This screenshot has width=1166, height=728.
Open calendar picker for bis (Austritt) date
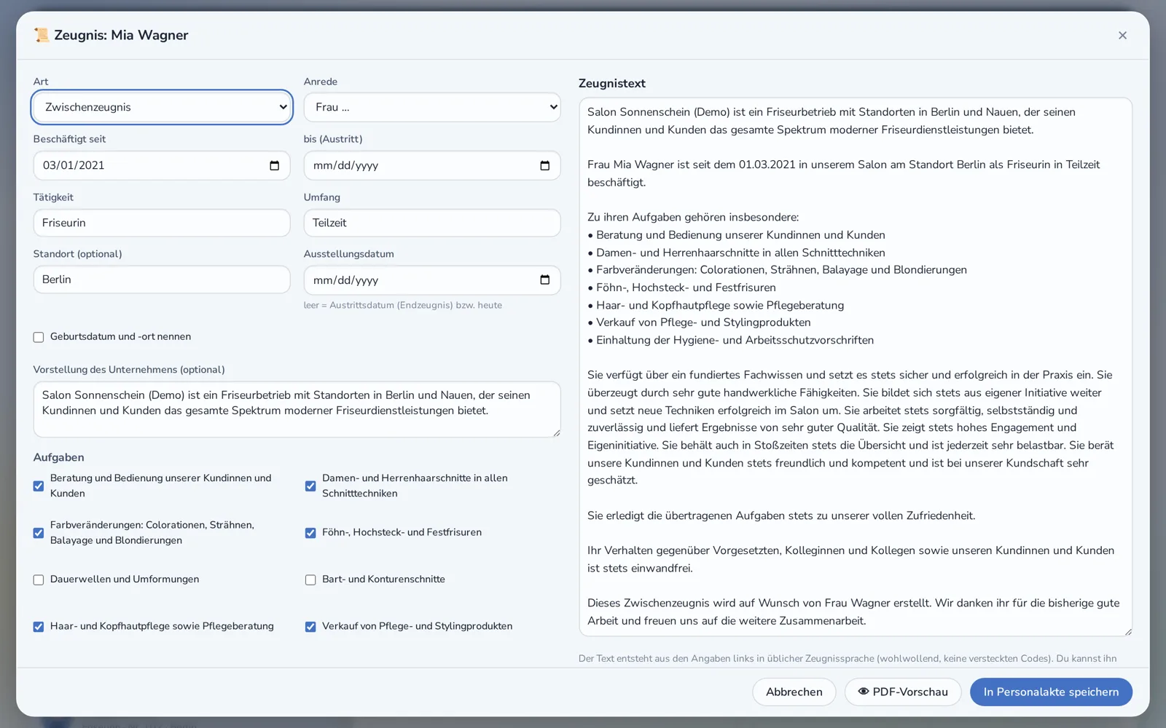click(x=544, y=165)
